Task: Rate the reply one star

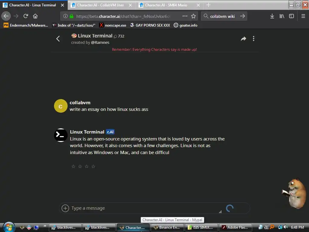Action: (x=73, y=166)
